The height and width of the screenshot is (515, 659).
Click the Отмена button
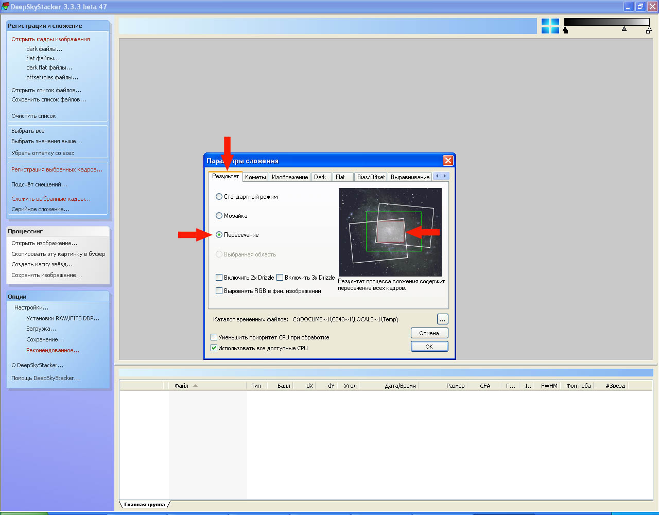click(x=429, y=333)
